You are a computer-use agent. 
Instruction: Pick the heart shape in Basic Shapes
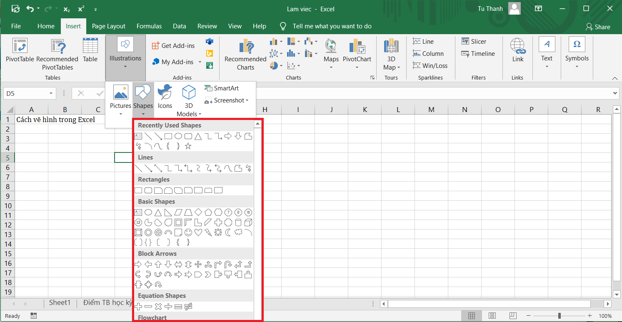(198, 232)
